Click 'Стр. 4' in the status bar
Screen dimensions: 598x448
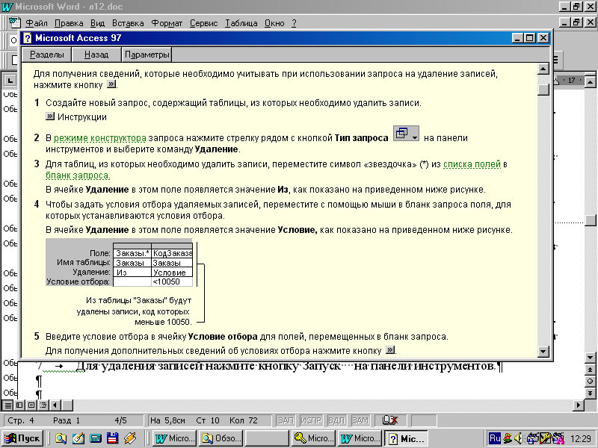click(21, 420)
